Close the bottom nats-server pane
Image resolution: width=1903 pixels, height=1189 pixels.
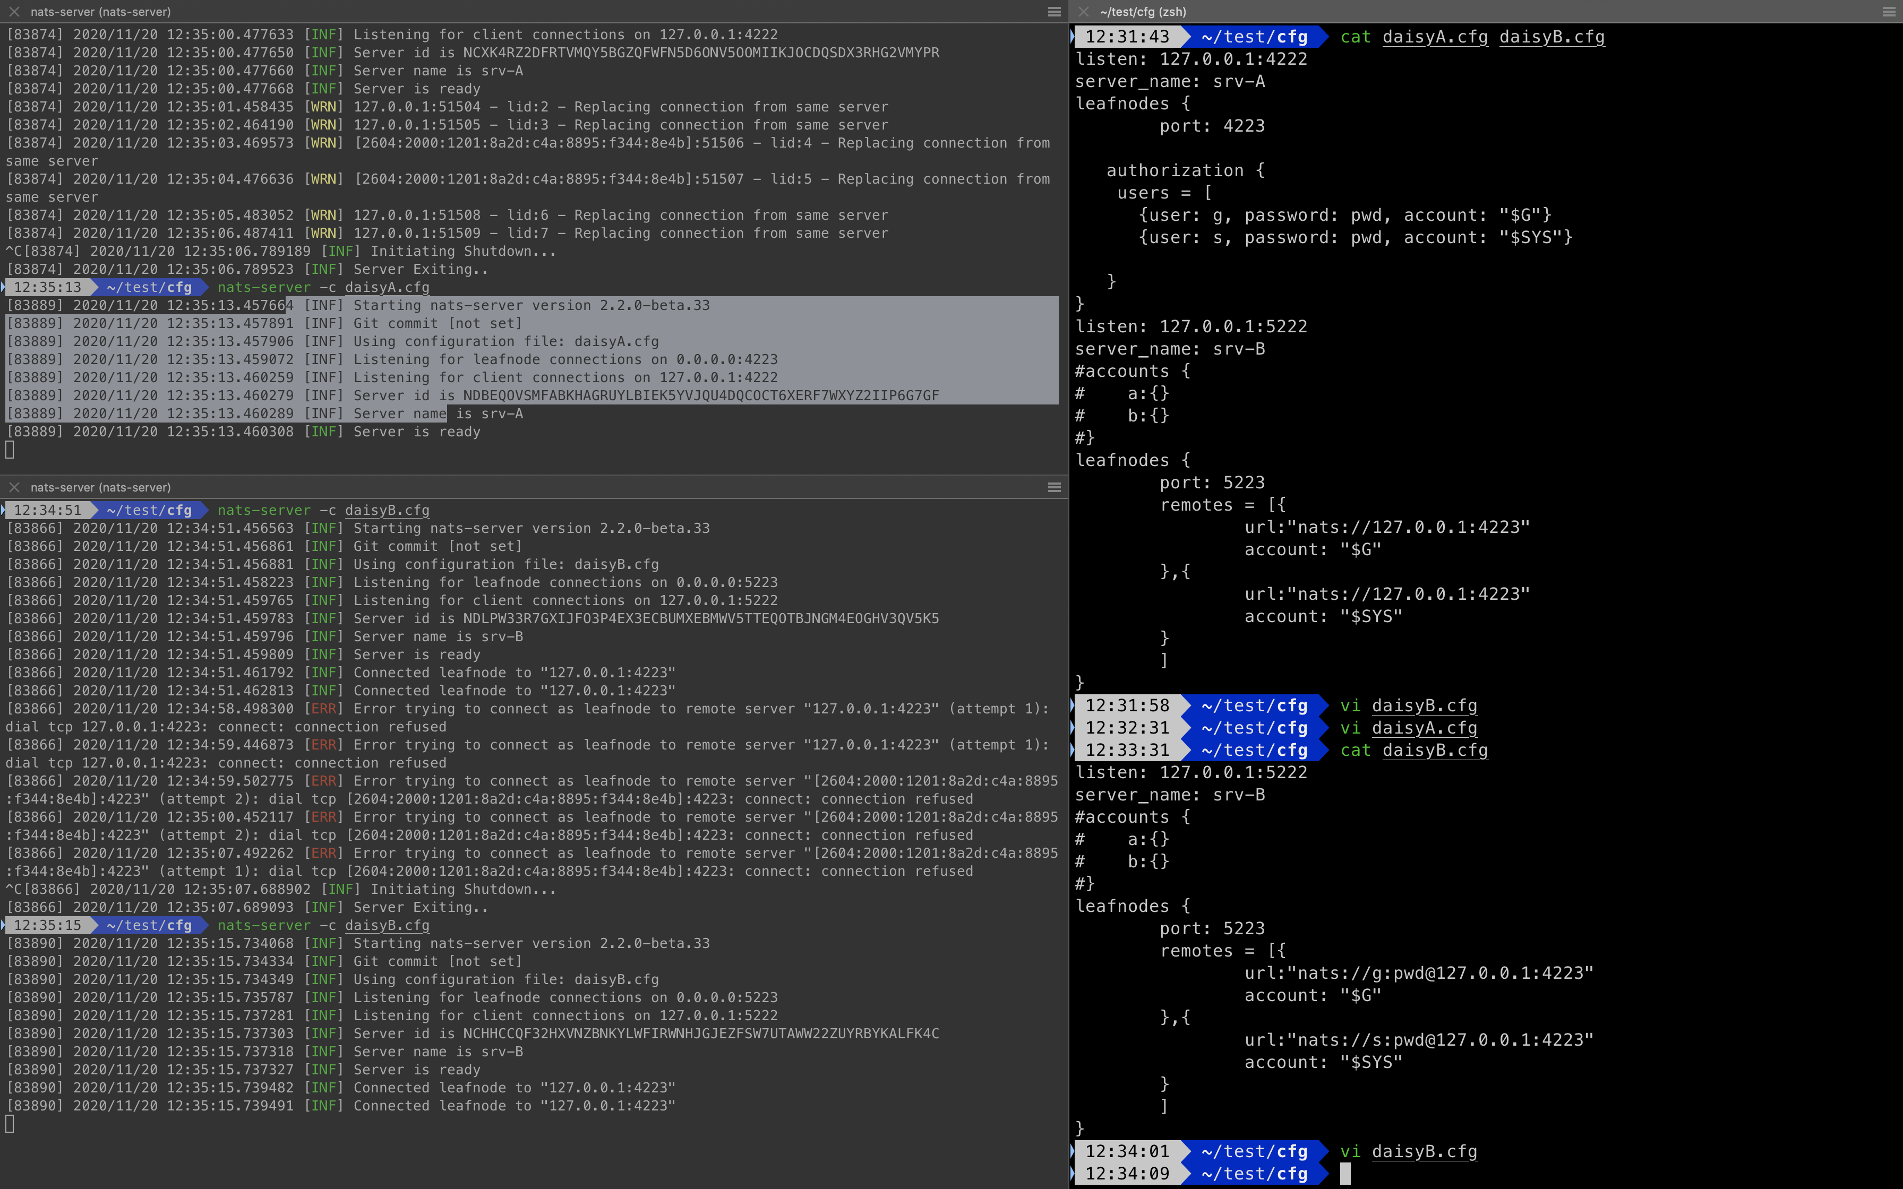click(x=14, y=488)
